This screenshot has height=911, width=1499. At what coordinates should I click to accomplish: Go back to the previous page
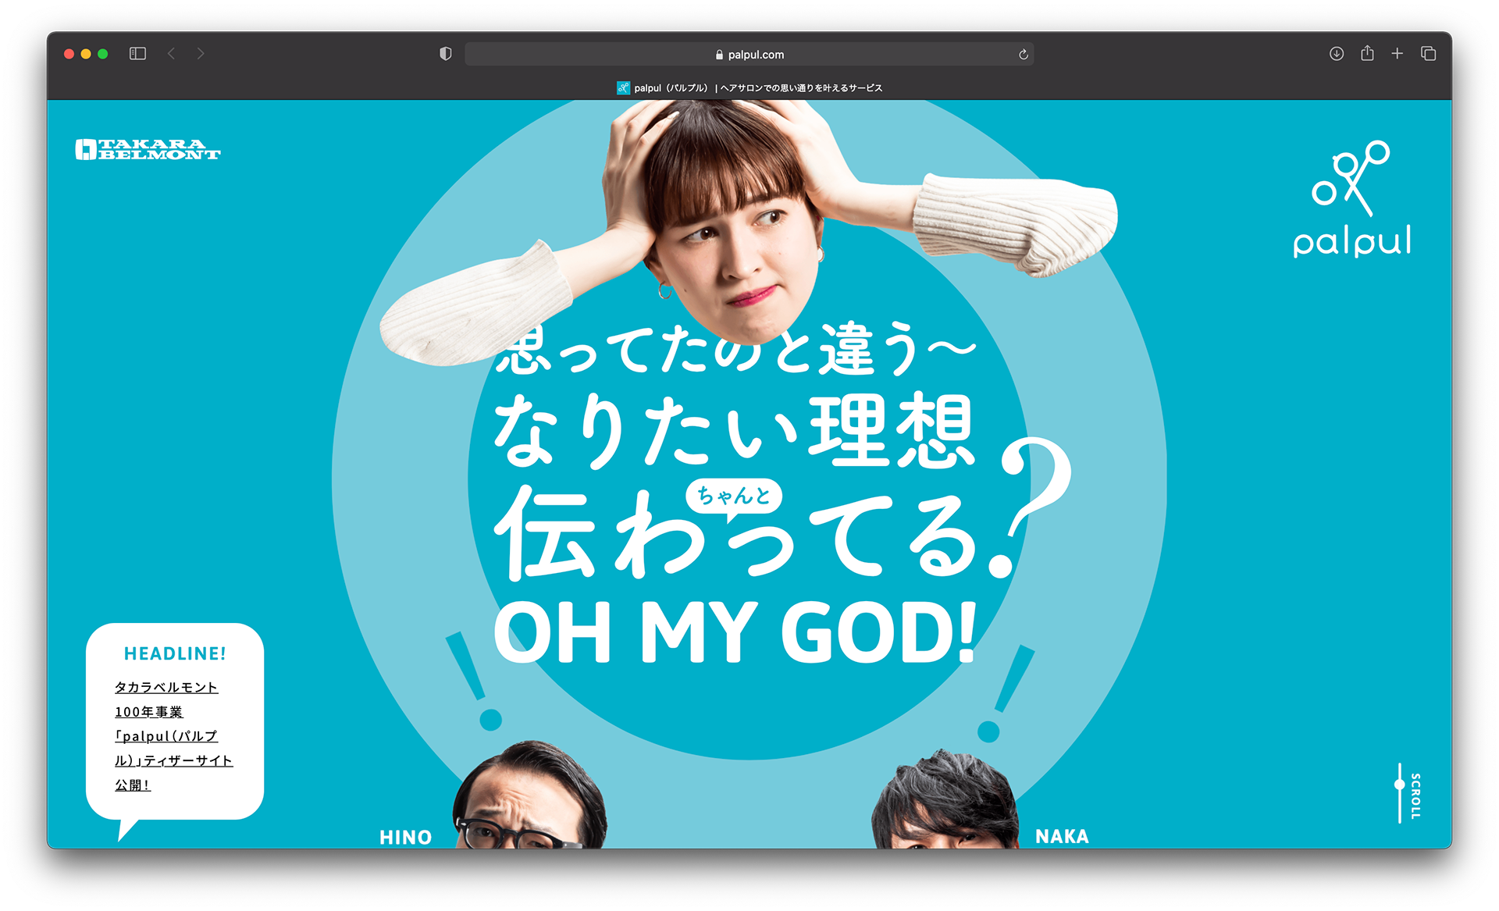[x=171, y=54]
